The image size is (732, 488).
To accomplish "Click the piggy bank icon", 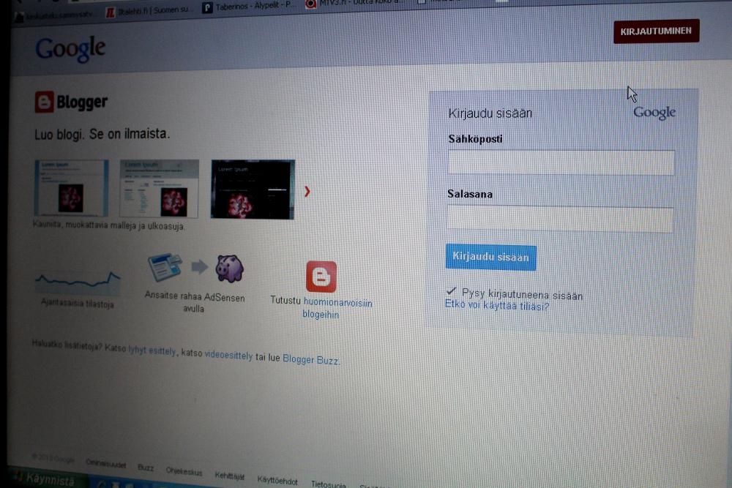I will pos(229,269).
